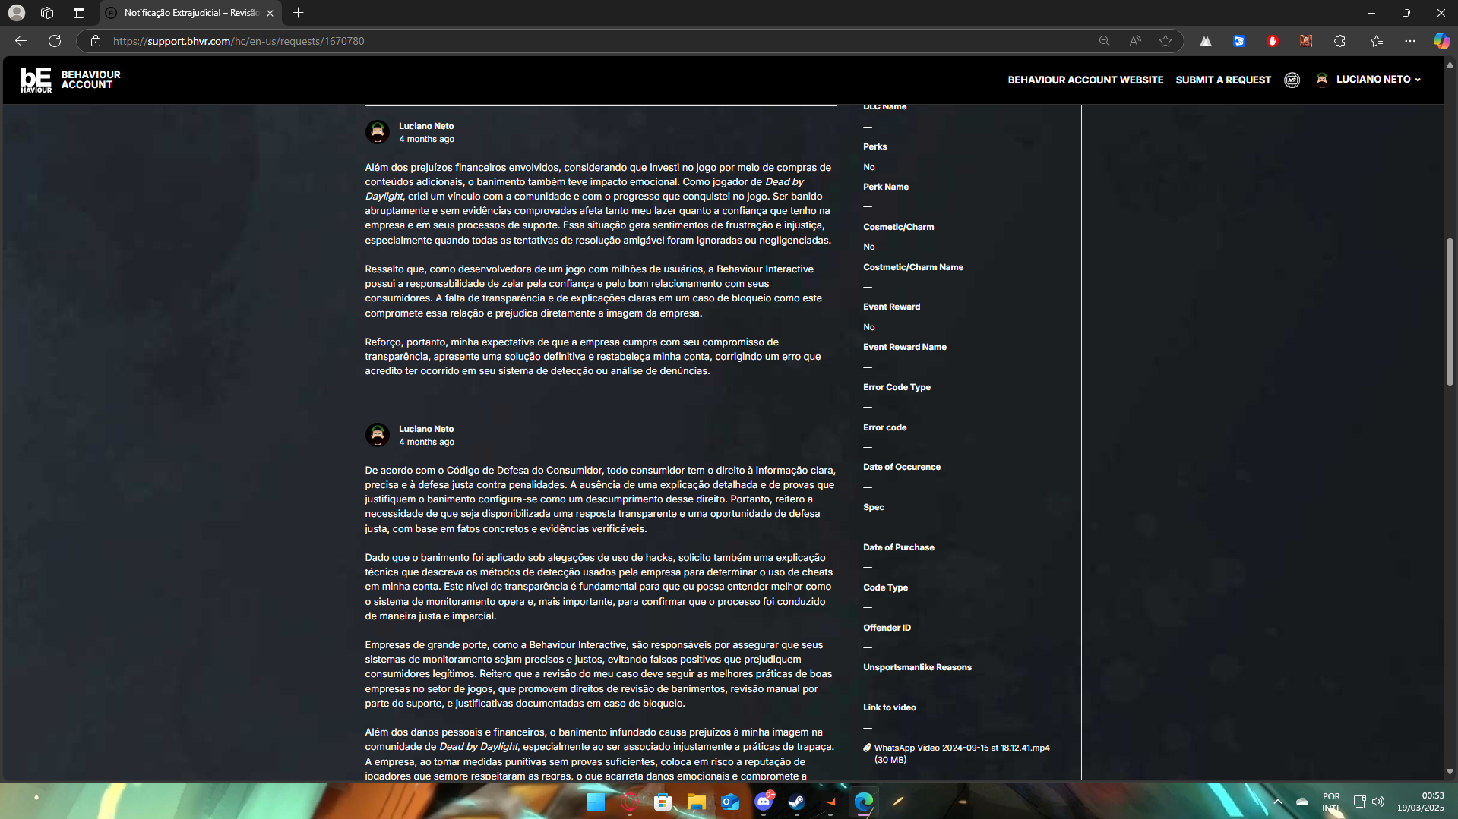This screenshot has width=1458, height=819.
Task: Click the 'Event Reward Name' field label
Action: tap(904, 347)
